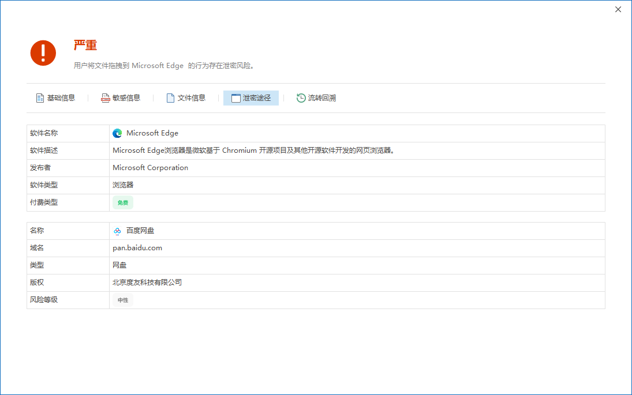Click the 北京度友科技有限公司 copyright text
Viewport: 632px width, 395px height.
tap(147, 283)
